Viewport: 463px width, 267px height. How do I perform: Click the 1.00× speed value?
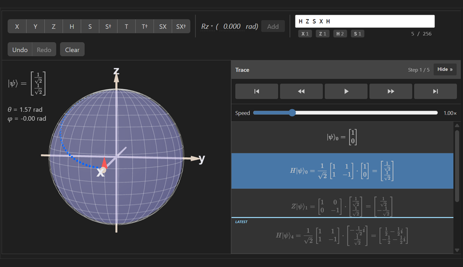[x=450, y=113]
